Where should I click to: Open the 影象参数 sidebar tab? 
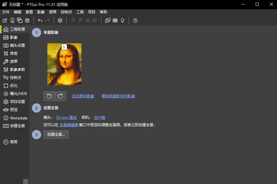(15, 69)
